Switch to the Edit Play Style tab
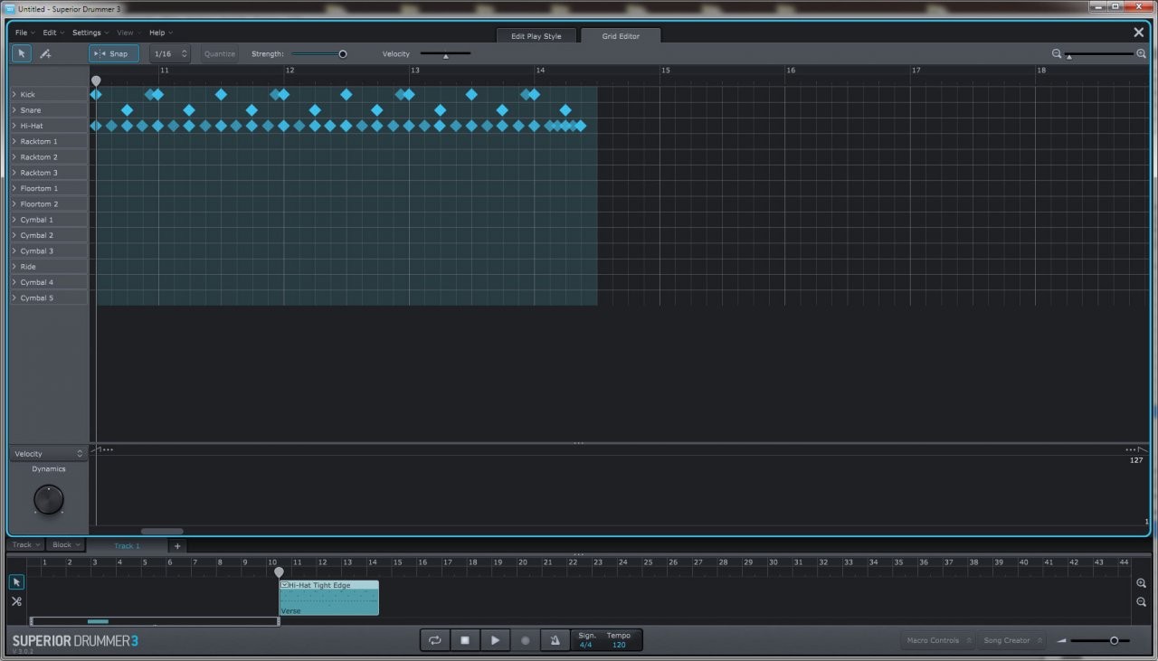The height and width of the screenshot is (661, 1158). pos(536,36)
